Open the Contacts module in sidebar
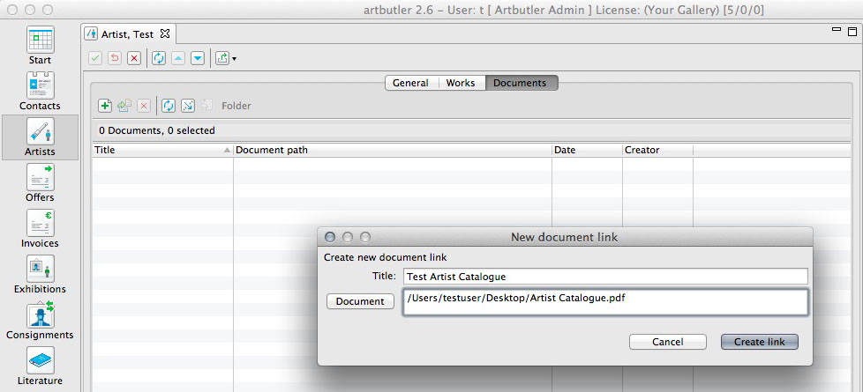The width and height of the screenshot is (863, 392). 41,92
